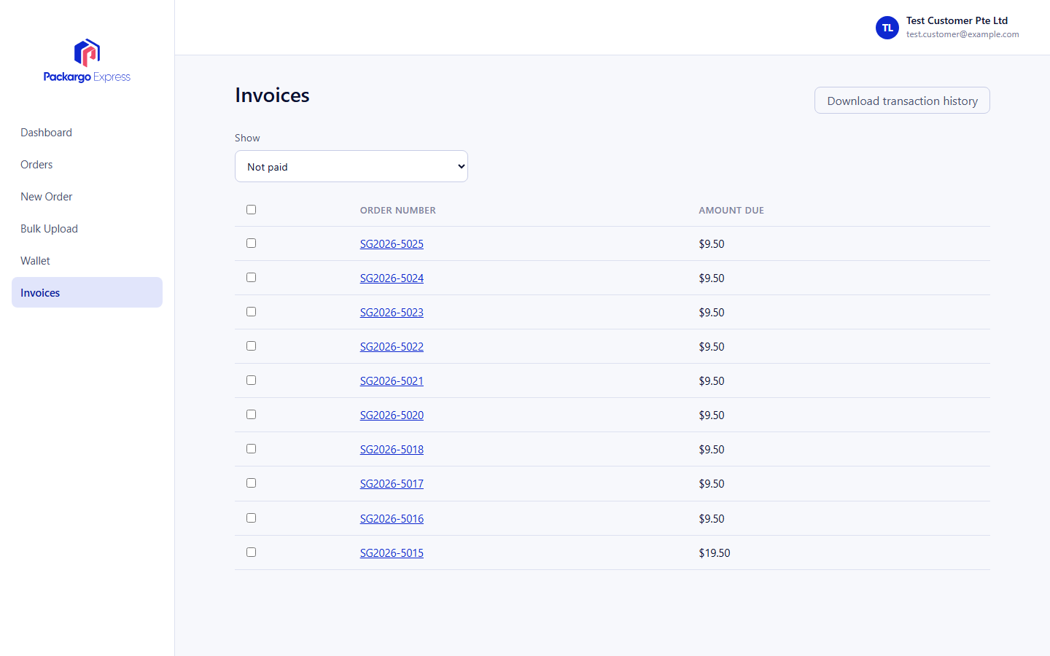Select checkbox for order SG2026-5016

click(251, 518)
